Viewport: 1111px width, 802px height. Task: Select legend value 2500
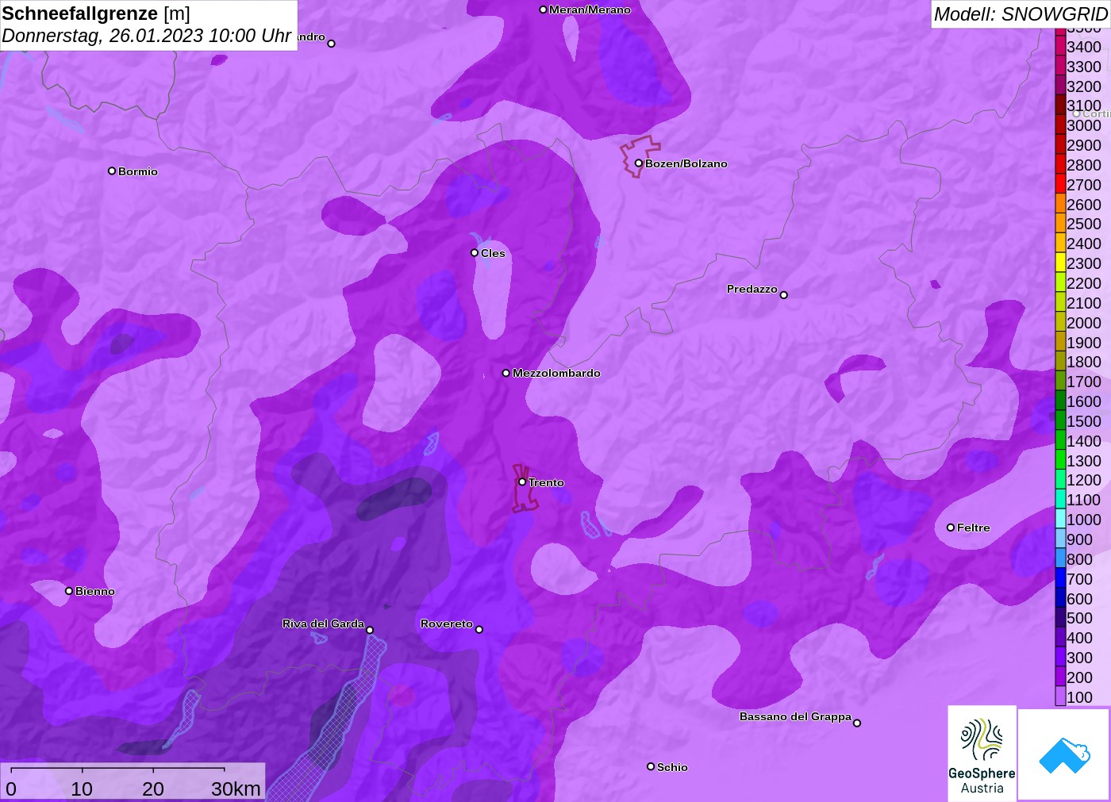point(1084,224)
